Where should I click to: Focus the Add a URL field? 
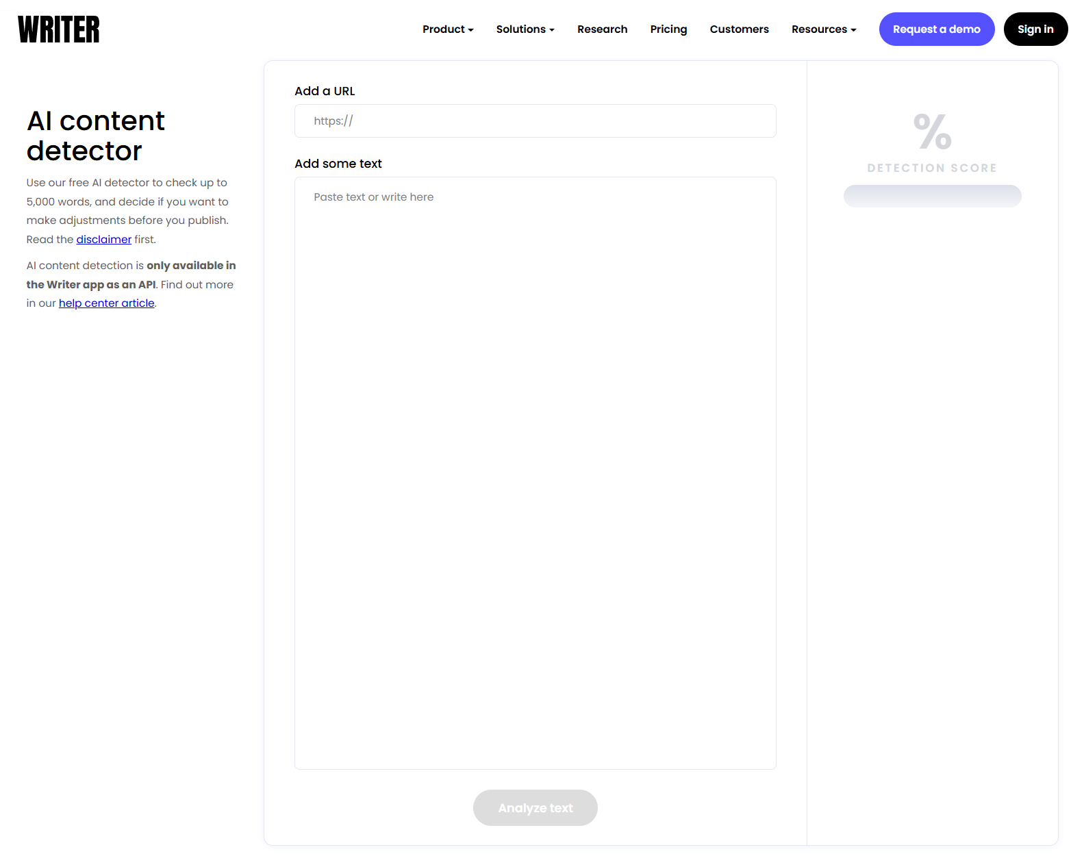pos(535,121)
